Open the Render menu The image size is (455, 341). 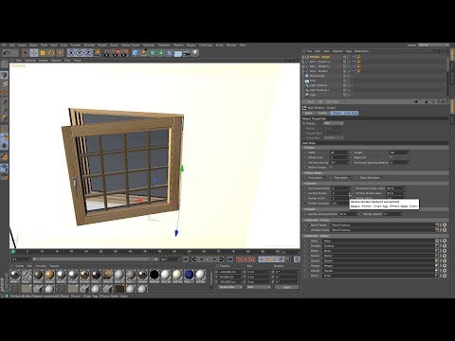pos(102,45)
